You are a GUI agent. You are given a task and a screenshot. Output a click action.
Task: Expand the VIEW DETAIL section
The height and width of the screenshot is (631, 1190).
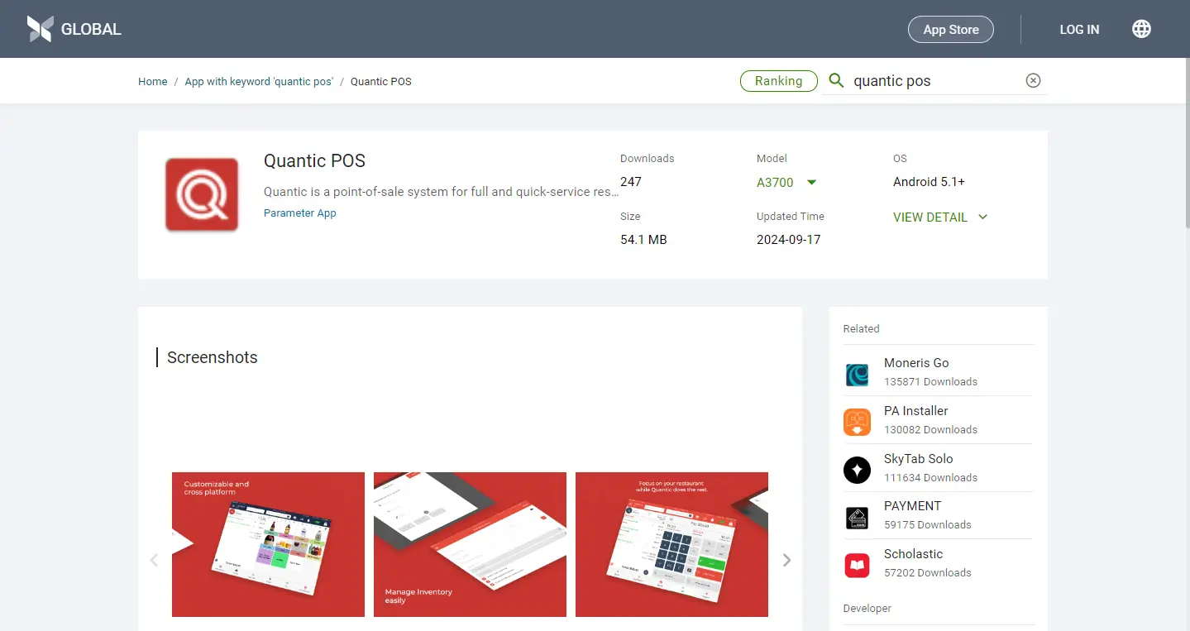point(940,217)
